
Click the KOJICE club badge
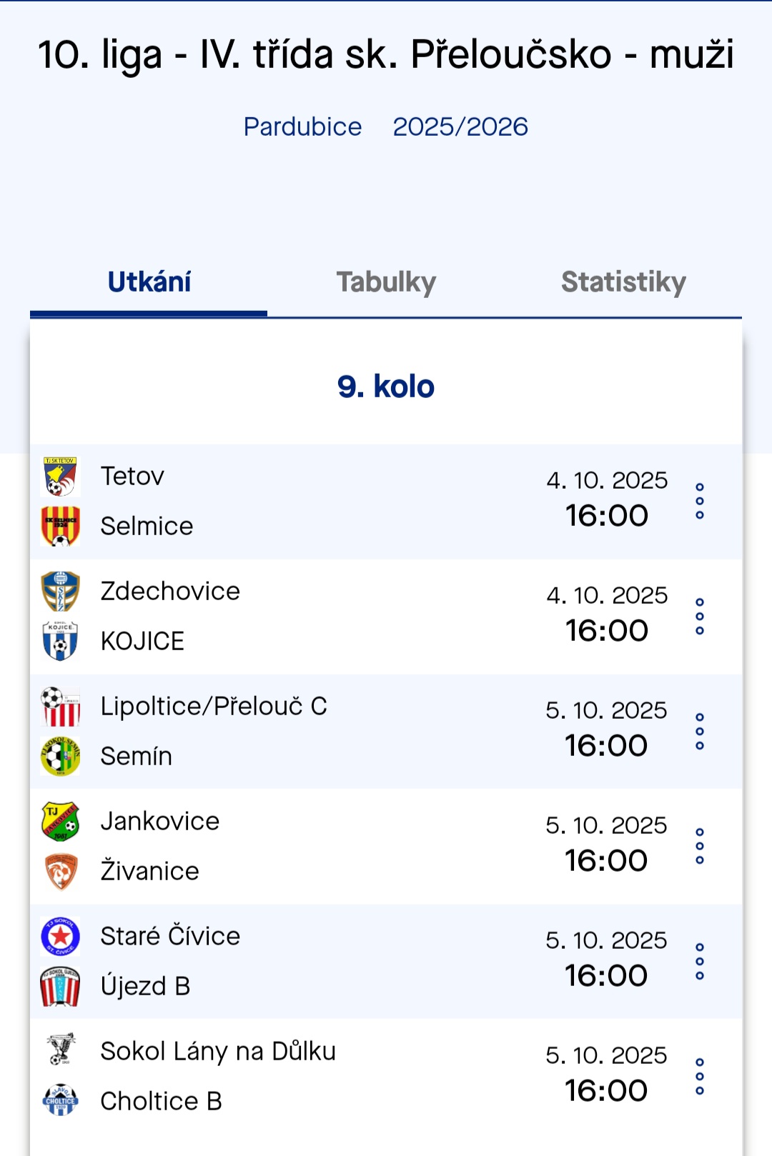click(x=61, y=641)
